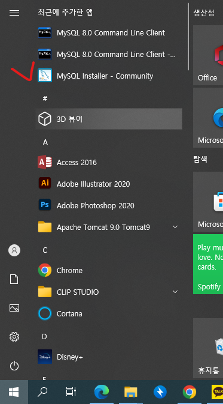This screenshot has width=223, height=404.
Task: Open the Microsoft Edge tile
Action: [x=208, y=118]
